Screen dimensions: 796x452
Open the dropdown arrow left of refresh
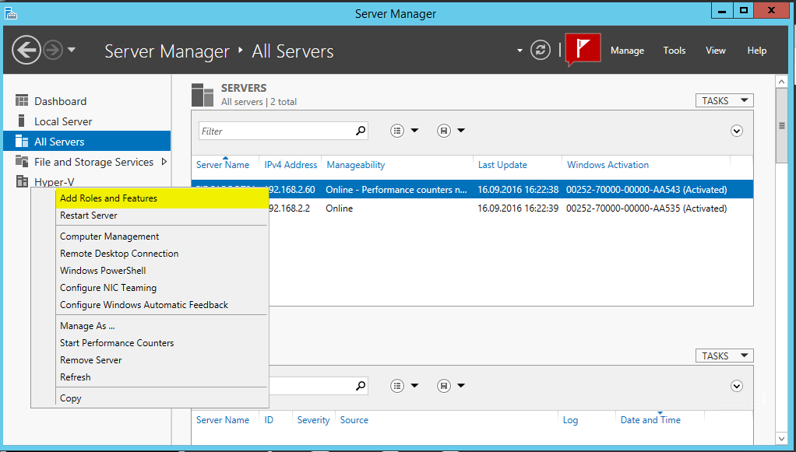coord(520,51)
